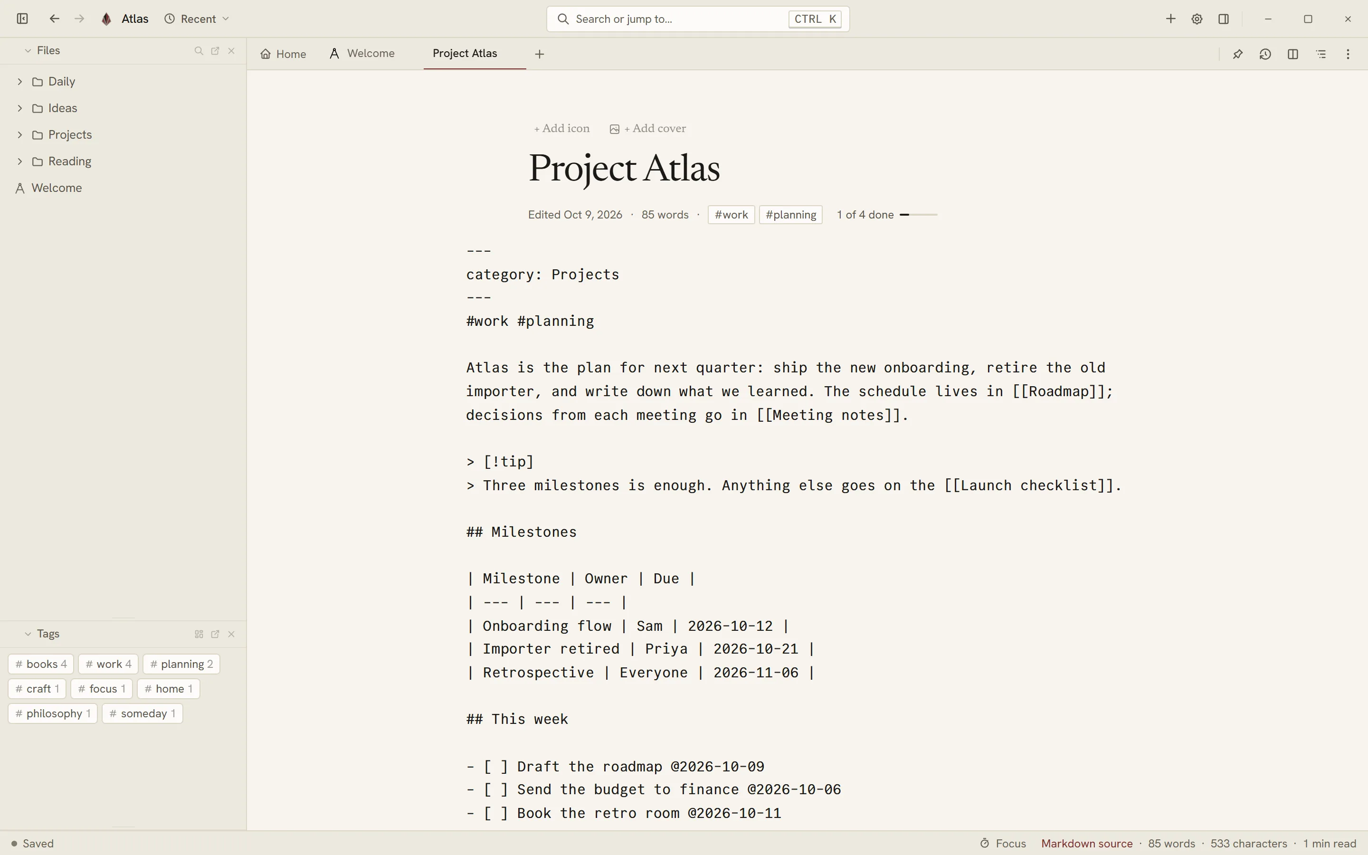This screenshot has height=855, width=1368.
Task: Expand the Ideas folder
Action: tap(20, 108)
